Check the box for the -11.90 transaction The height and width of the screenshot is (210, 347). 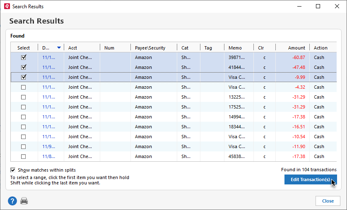[24, 146]
